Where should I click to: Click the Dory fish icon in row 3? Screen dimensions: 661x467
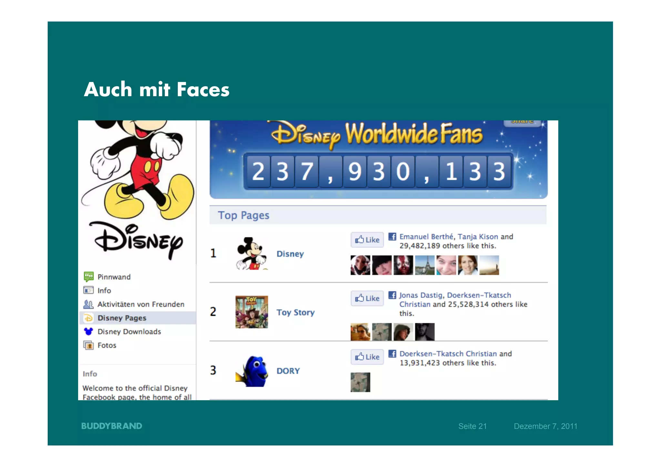252,371
